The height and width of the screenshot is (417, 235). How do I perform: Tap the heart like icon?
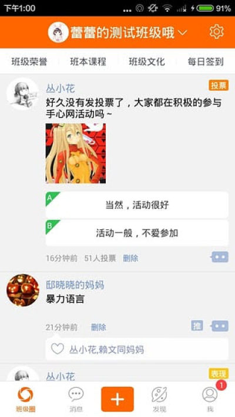point(58,348)
